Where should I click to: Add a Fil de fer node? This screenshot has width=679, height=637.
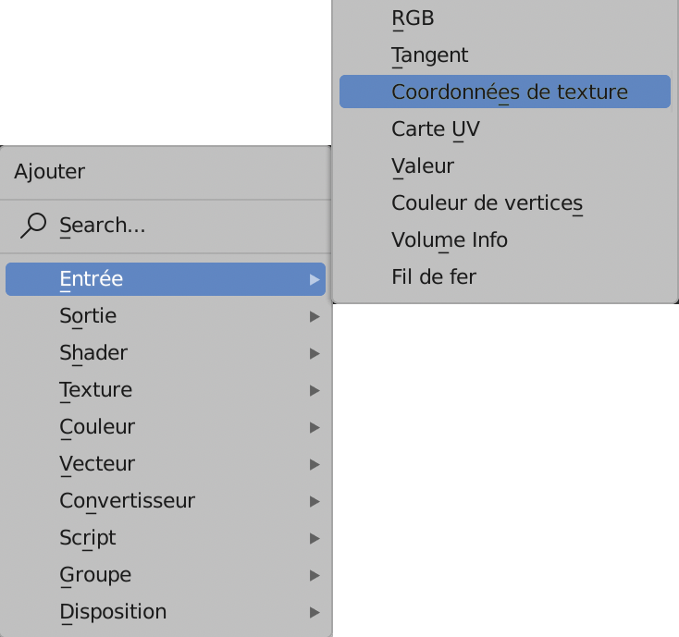tap(434, 276)
